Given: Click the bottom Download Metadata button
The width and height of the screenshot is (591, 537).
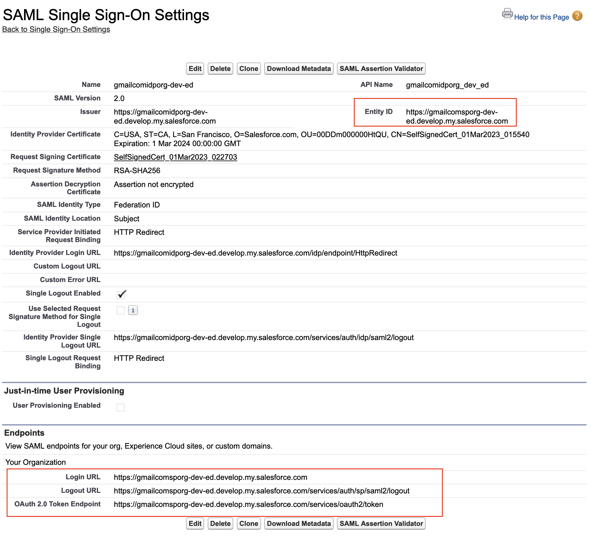Looking at the screenshot, I should pyautogui.click(x=299, y=523).
